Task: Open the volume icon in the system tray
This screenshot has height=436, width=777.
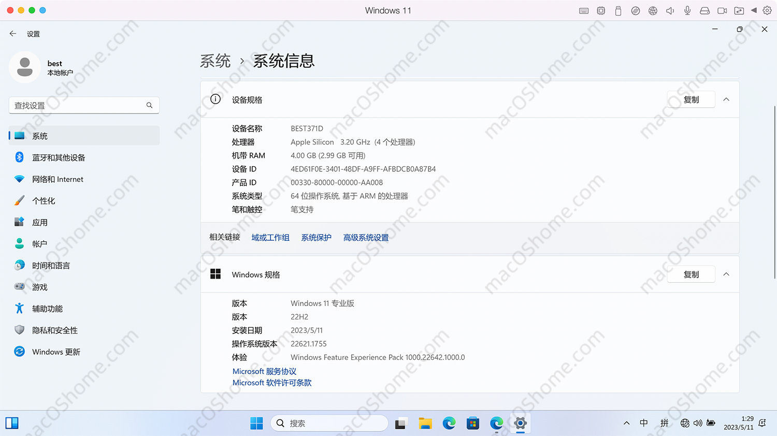Action: coord(698,423)
